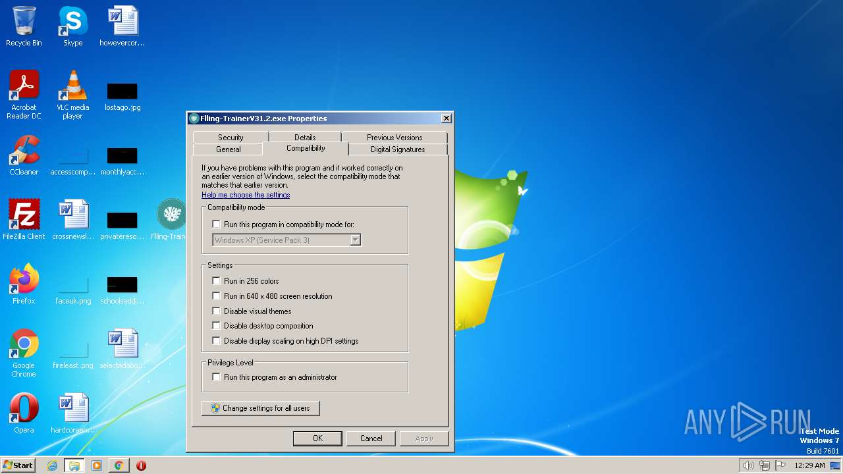
Task: Click the volume speaker tray icon
Action: (x=748, y=465)
